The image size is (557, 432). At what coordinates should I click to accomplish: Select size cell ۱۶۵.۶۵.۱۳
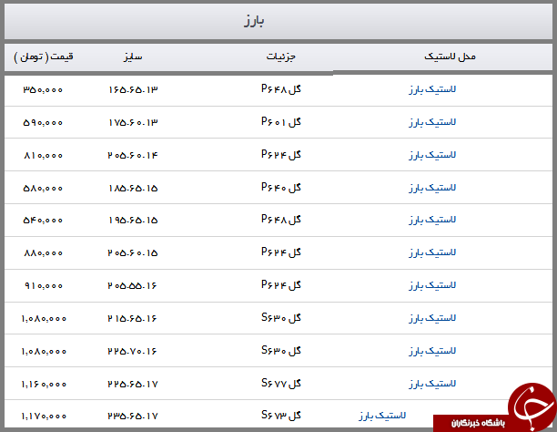click(133, 89)
